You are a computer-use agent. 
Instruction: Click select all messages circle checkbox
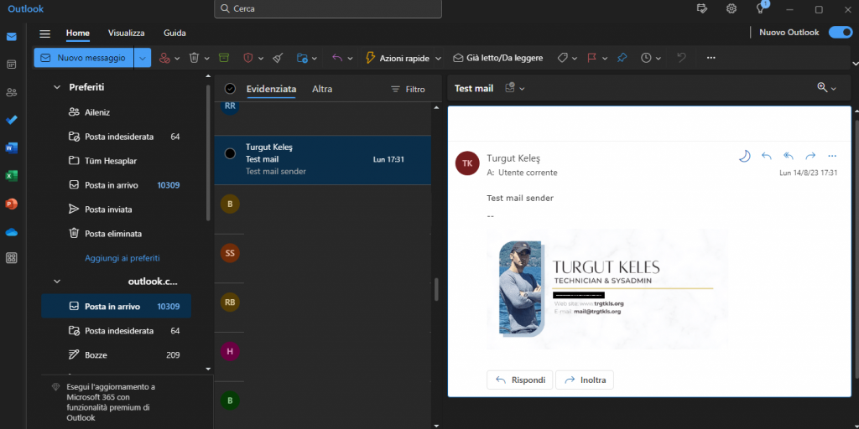click(230, 89)
